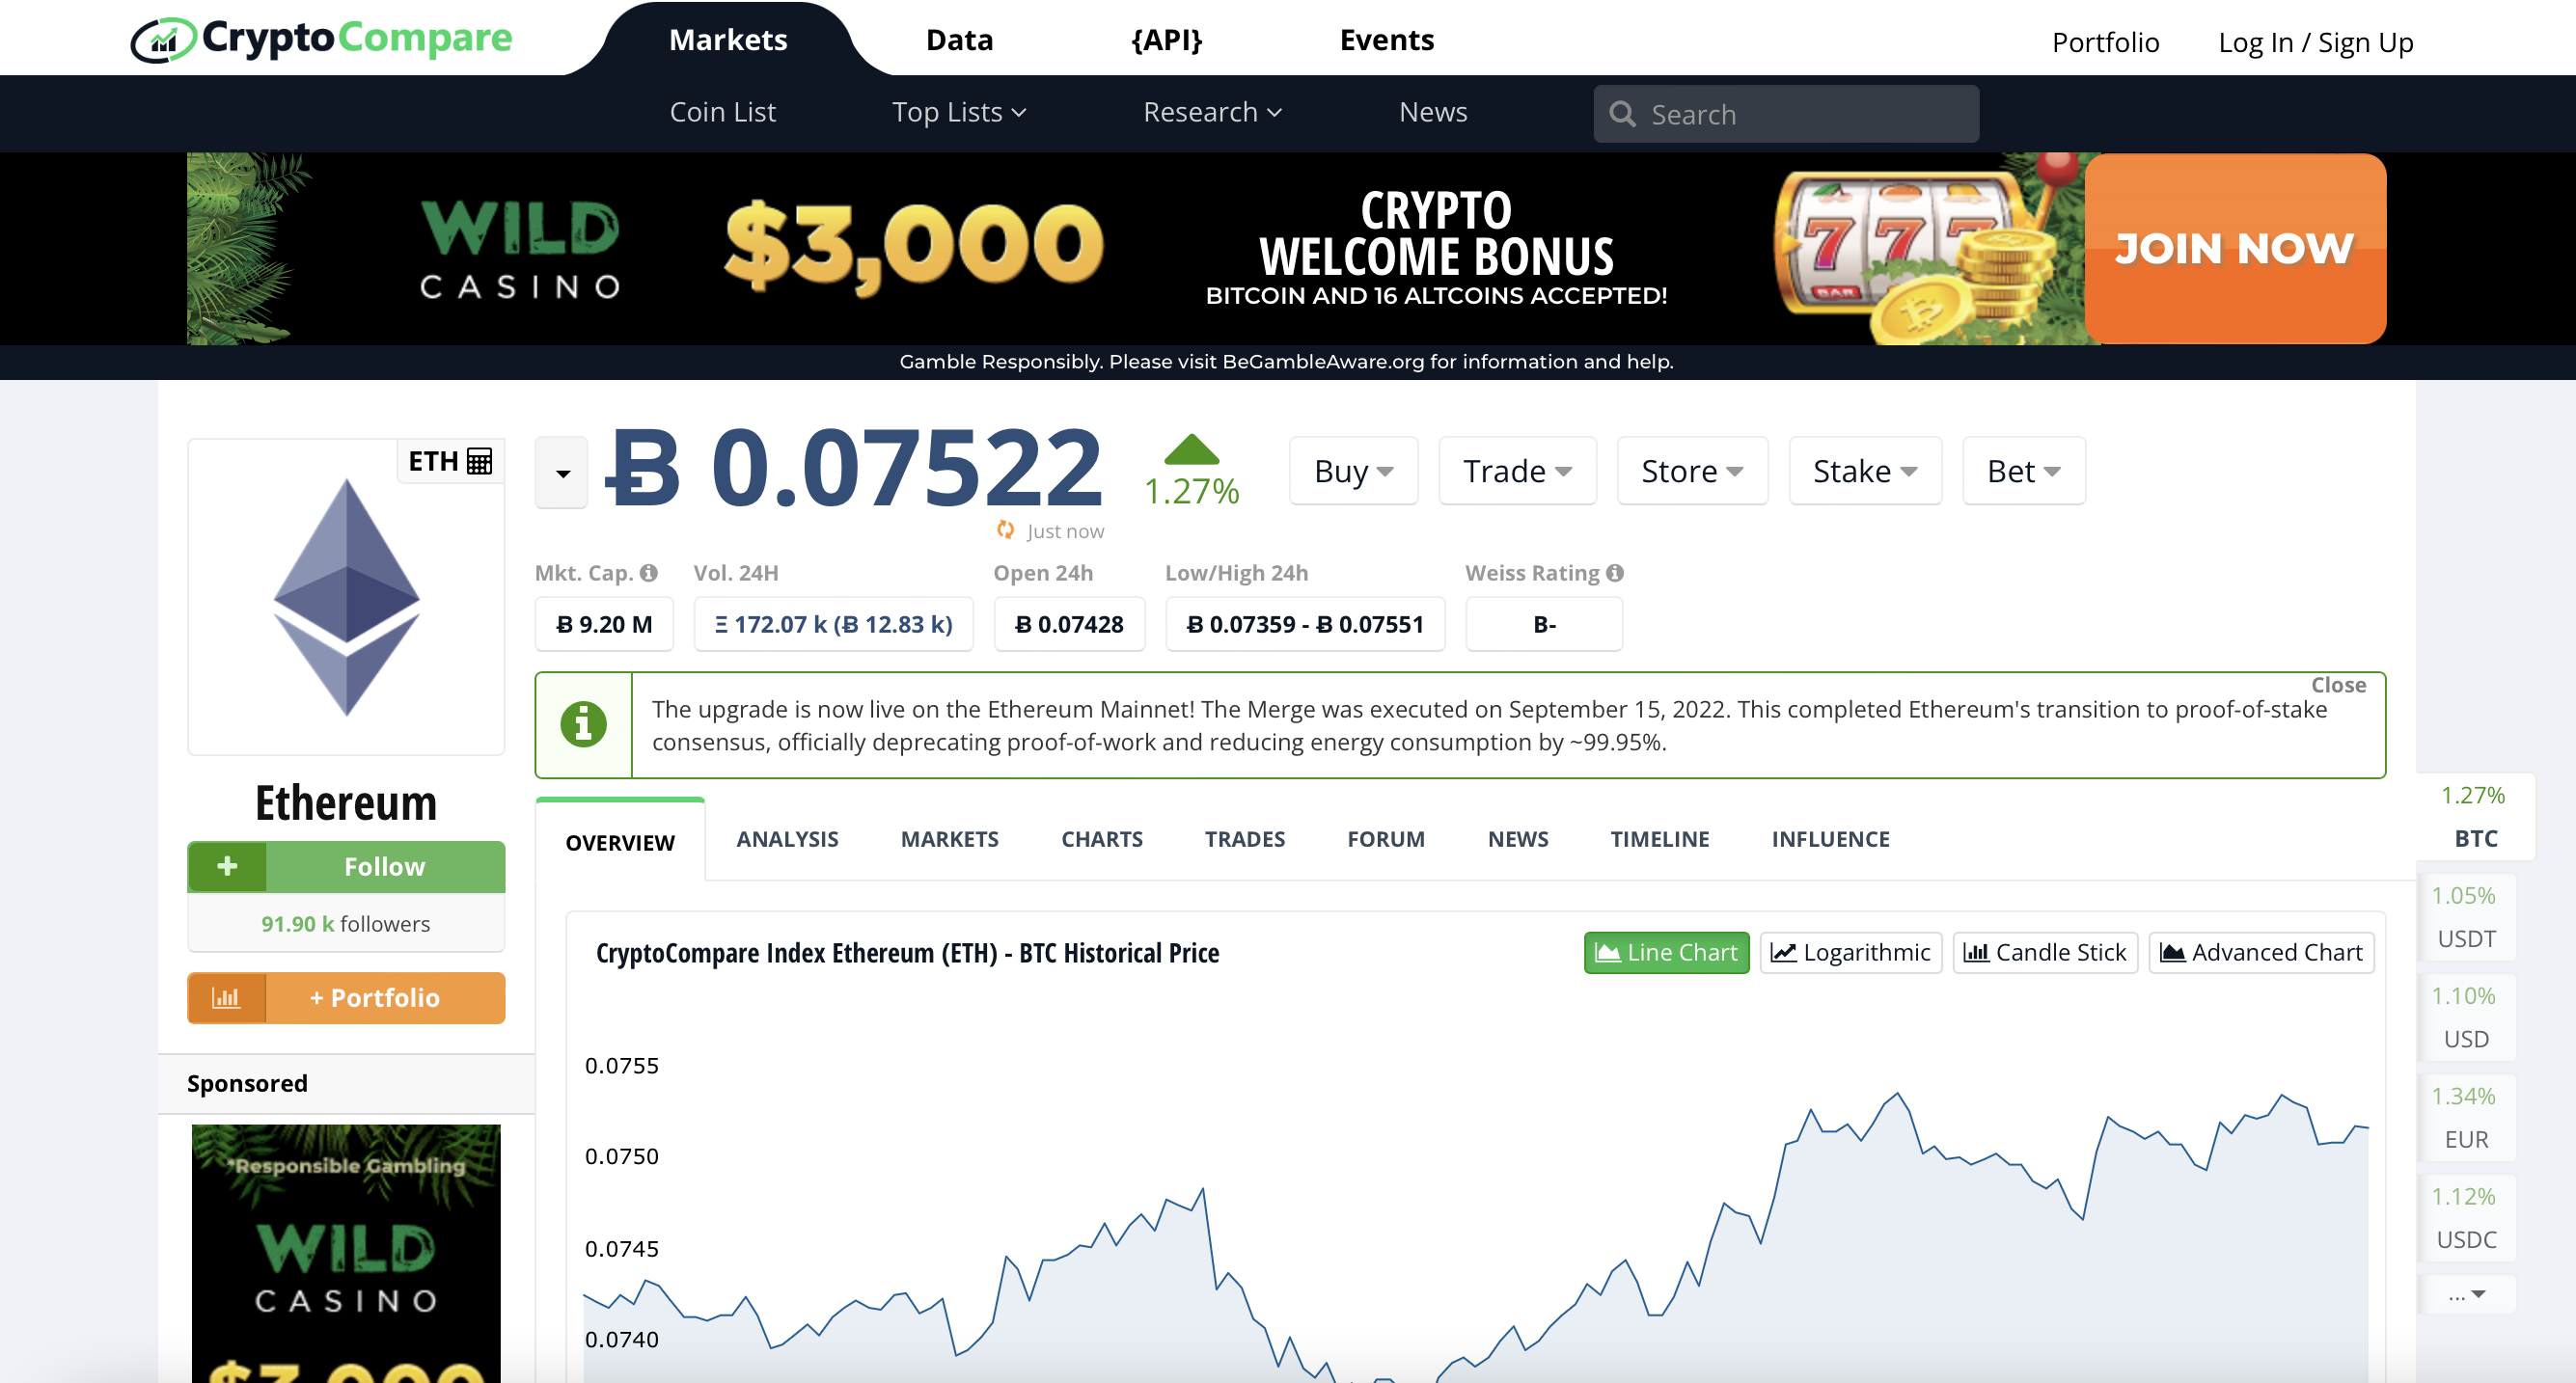Switch to the CHARTS tab
Screen dimensions: 2576x1383
[x=1101, y=839]
